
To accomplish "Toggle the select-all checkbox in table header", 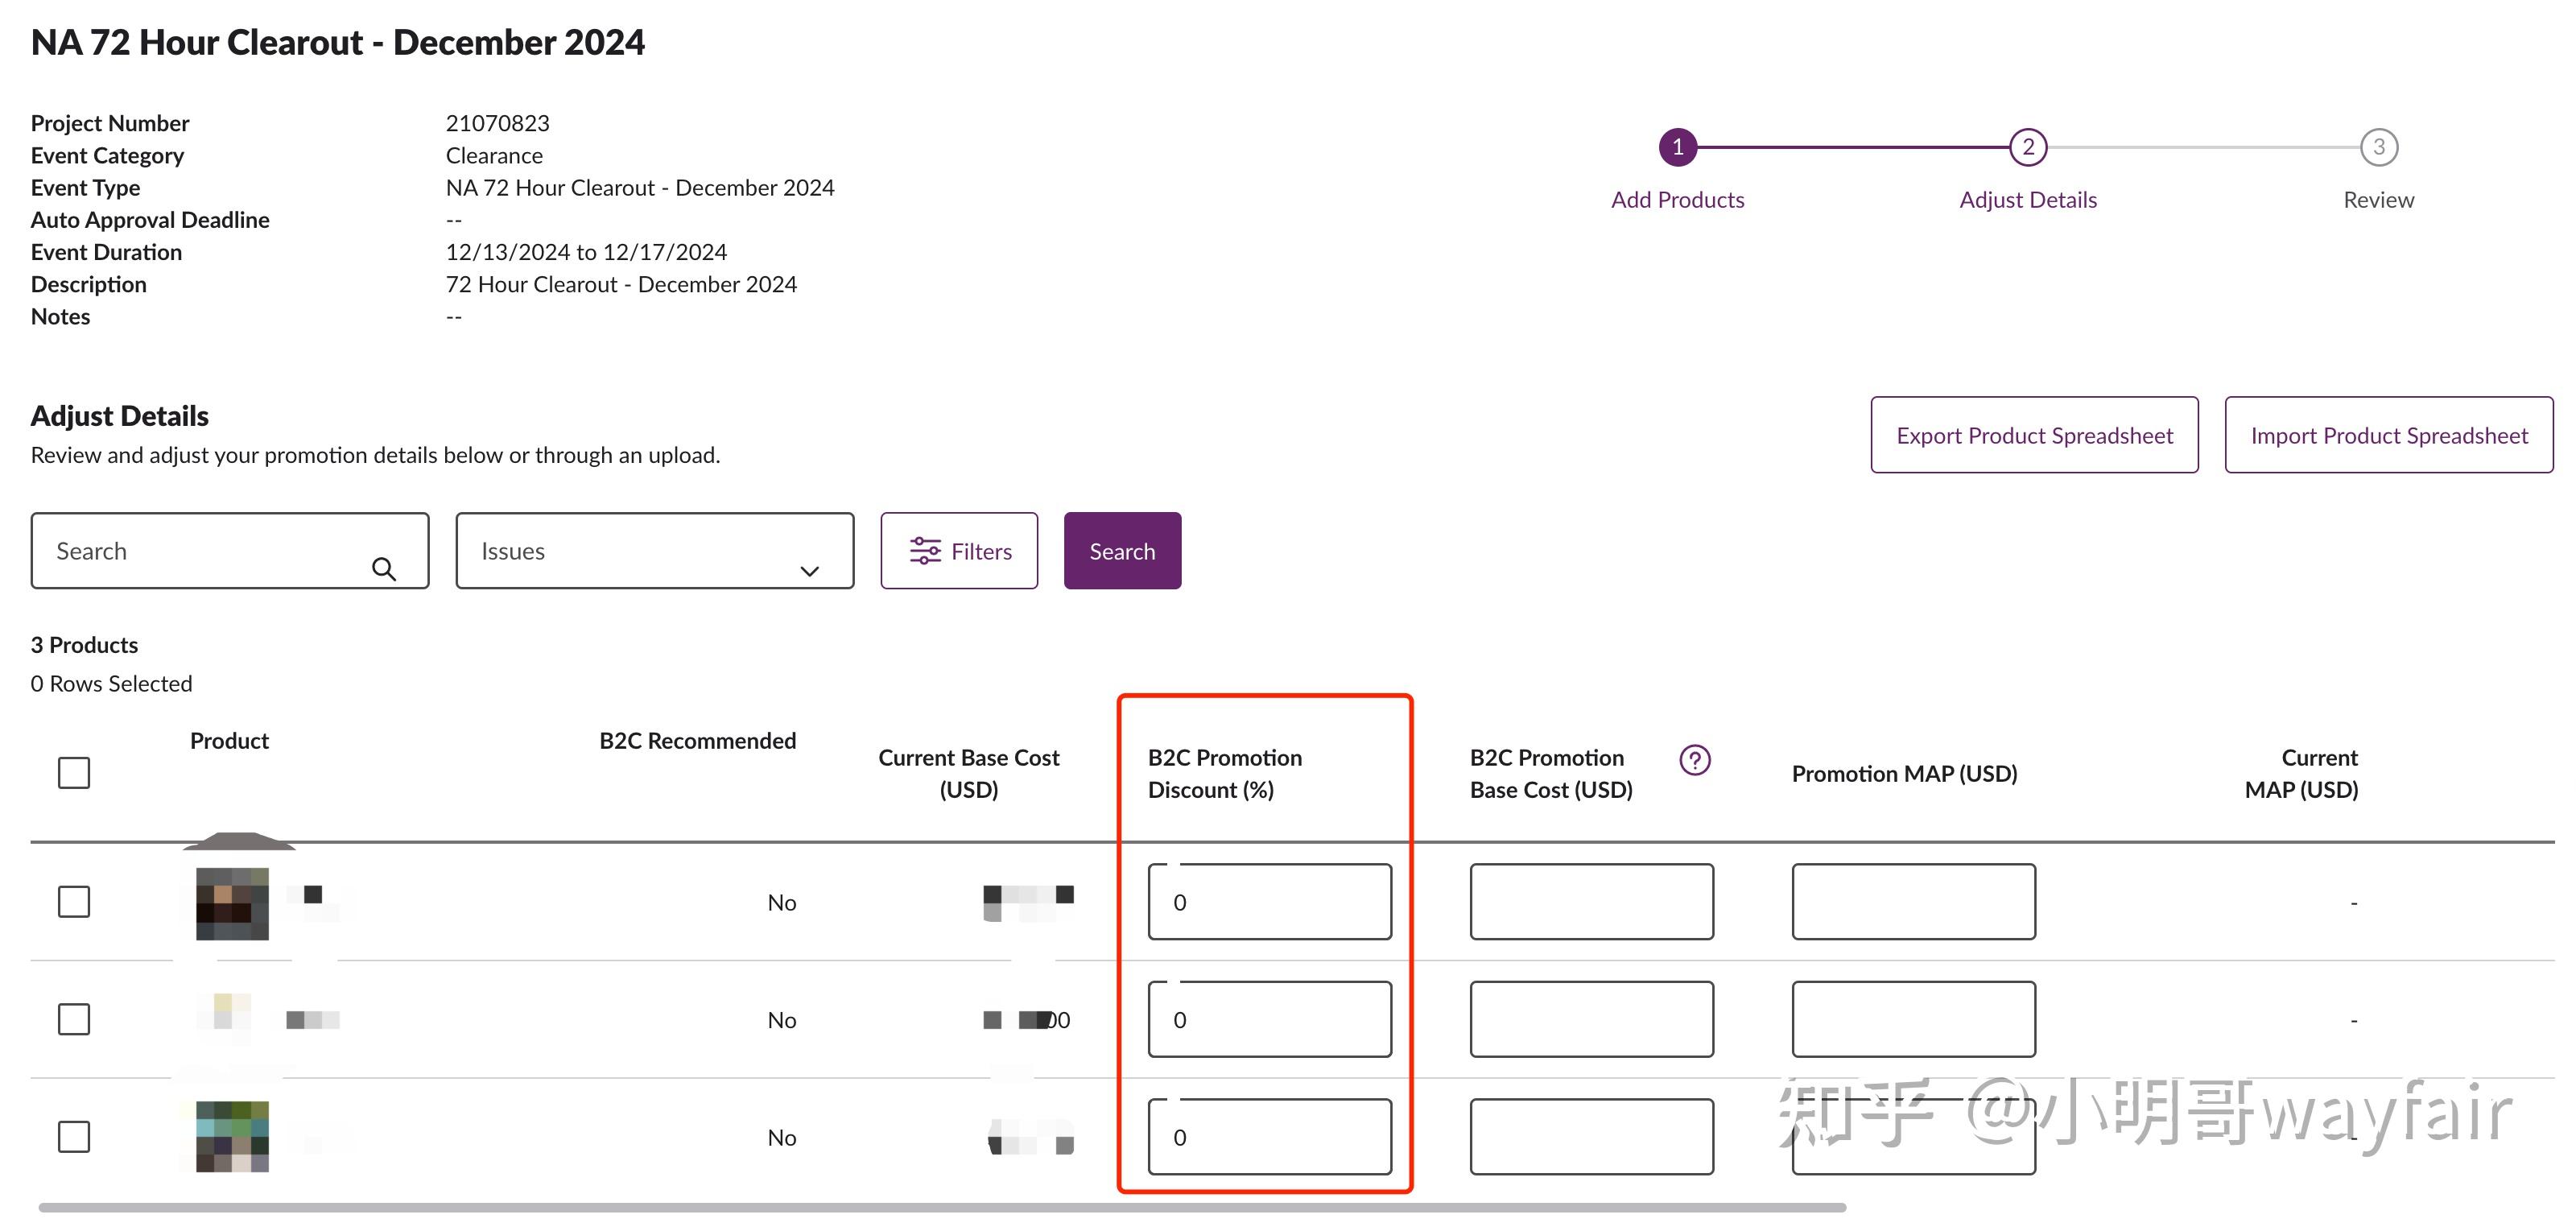I will click(x=73, y=772).
